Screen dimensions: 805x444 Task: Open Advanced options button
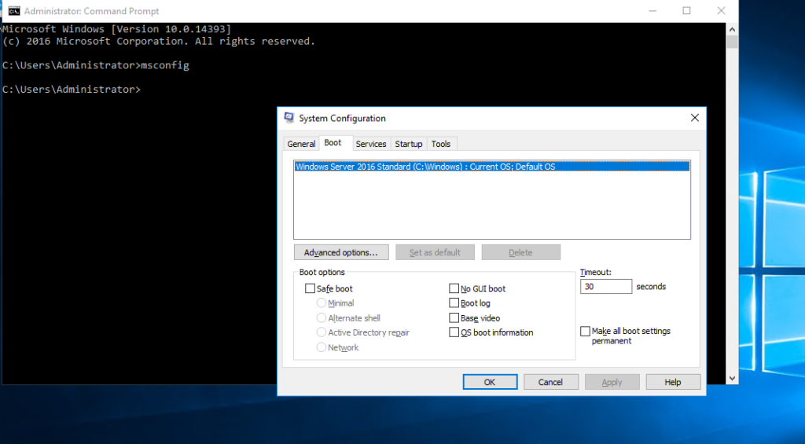click(341, 252)
